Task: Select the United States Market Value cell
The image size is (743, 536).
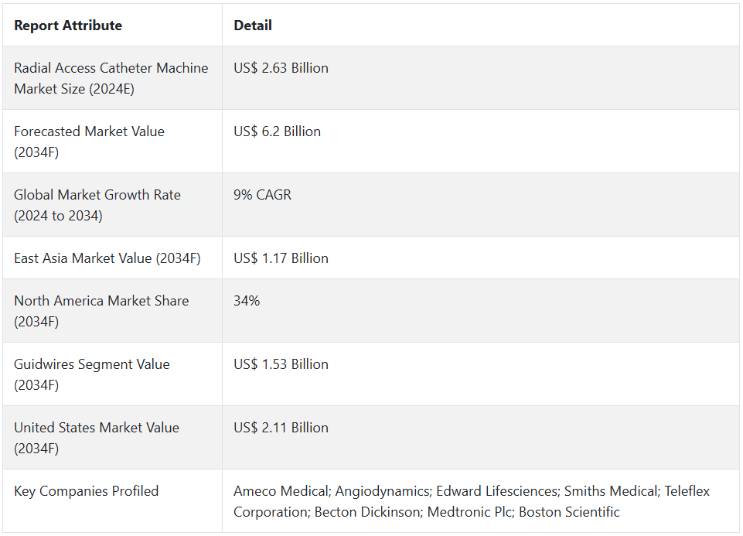Action: click(97, 438)
